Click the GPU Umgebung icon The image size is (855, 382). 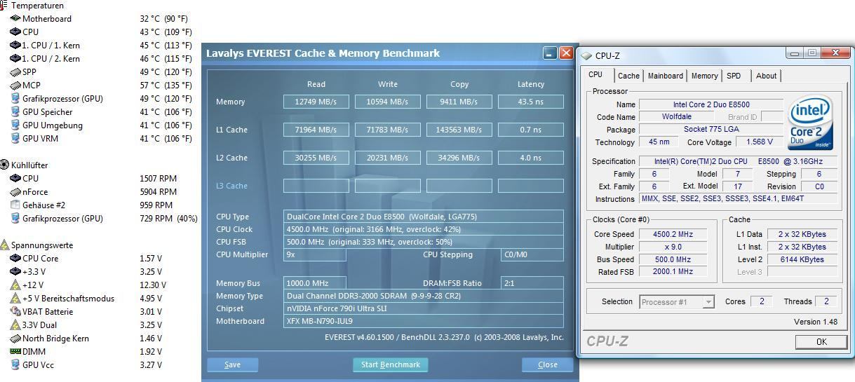point(15,125)
